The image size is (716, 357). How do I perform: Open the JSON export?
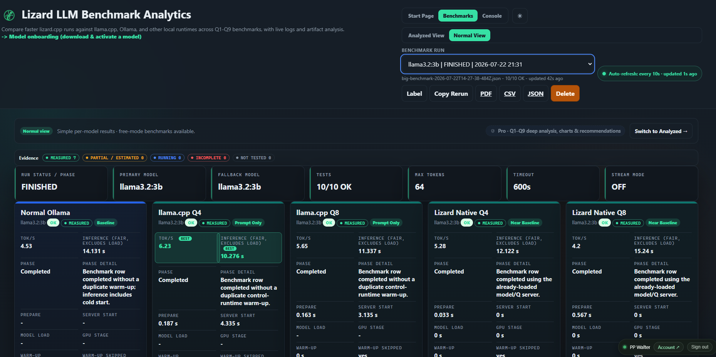(535, 93)
